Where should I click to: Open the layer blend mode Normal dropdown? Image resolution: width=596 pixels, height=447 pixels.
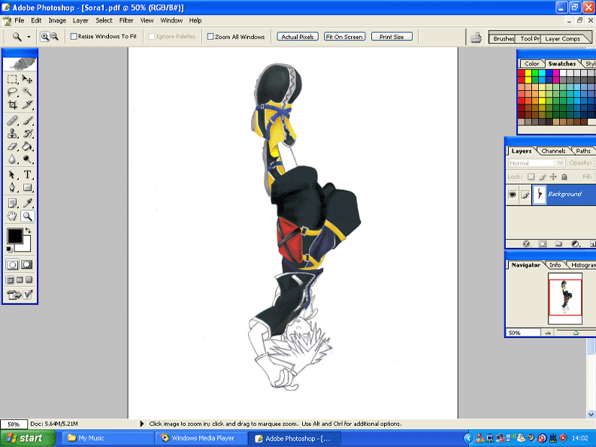(536, 163)
